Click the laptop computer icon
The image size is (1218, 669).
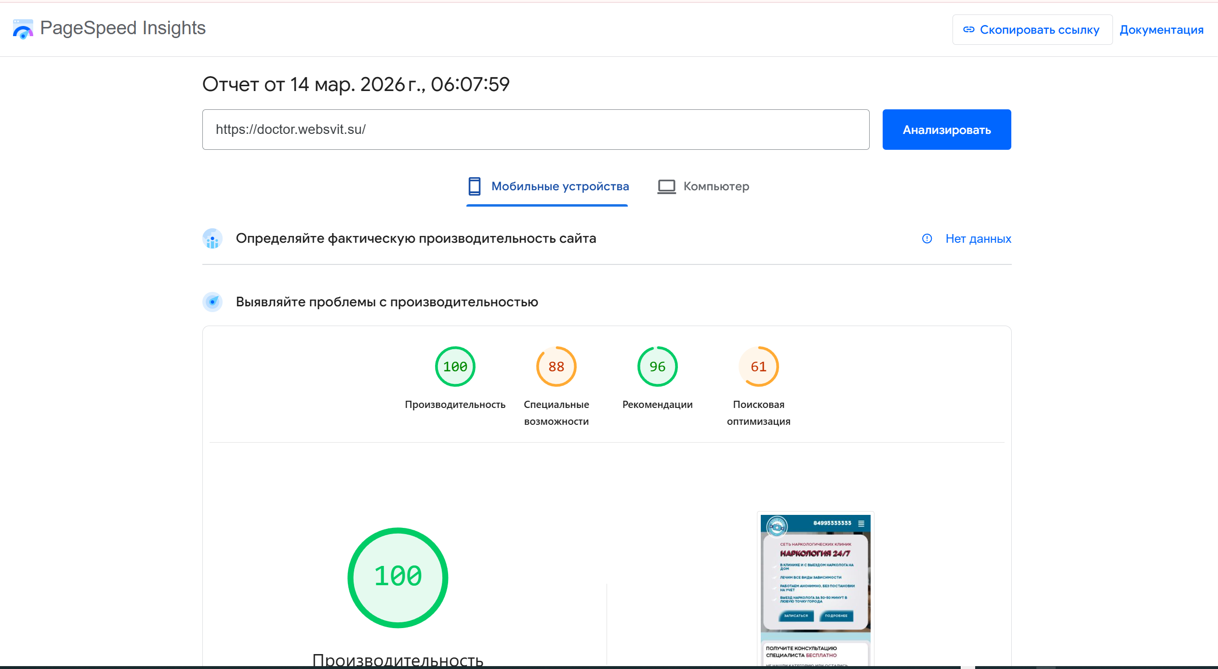[x=666, y=186]
